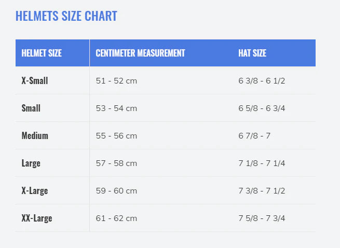Click the Helmet Size column header

42,53
